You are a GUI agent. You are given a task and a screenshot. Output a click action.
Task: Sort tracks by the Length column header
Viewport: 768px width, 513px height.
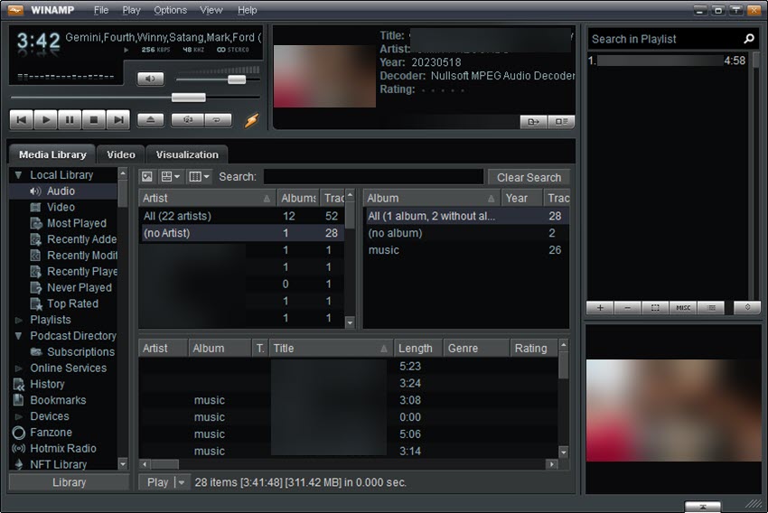(x=417, y=348)
